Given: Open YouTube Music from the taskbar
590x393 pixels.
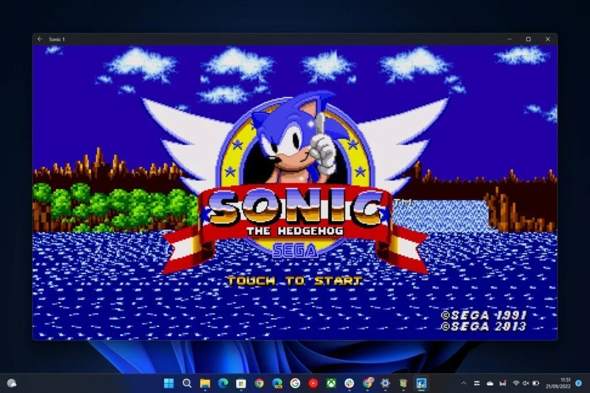Looking at the screenshot, I should point(313,383).
